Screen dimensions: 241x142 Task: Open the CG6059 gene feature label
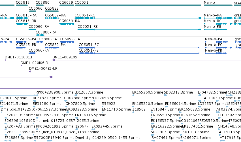66,3
